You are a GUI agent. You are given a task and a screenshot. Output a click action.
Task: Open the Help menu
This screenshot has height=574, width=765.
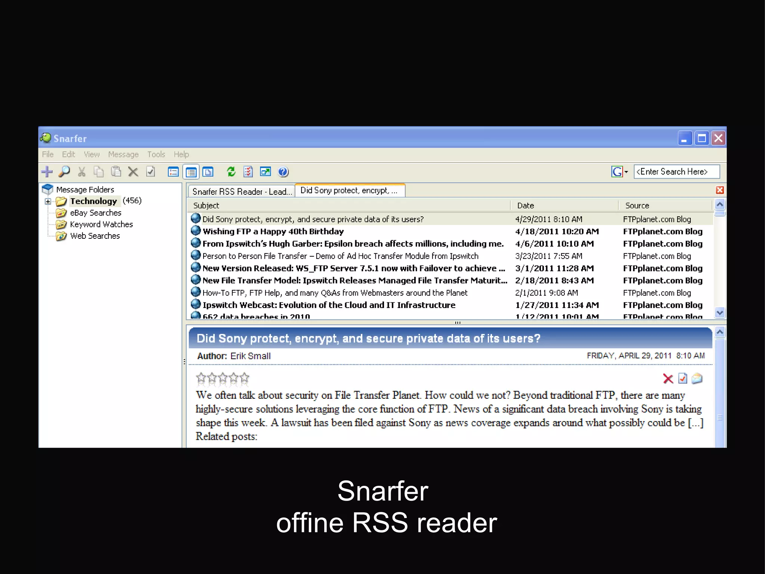pos(181,154)
